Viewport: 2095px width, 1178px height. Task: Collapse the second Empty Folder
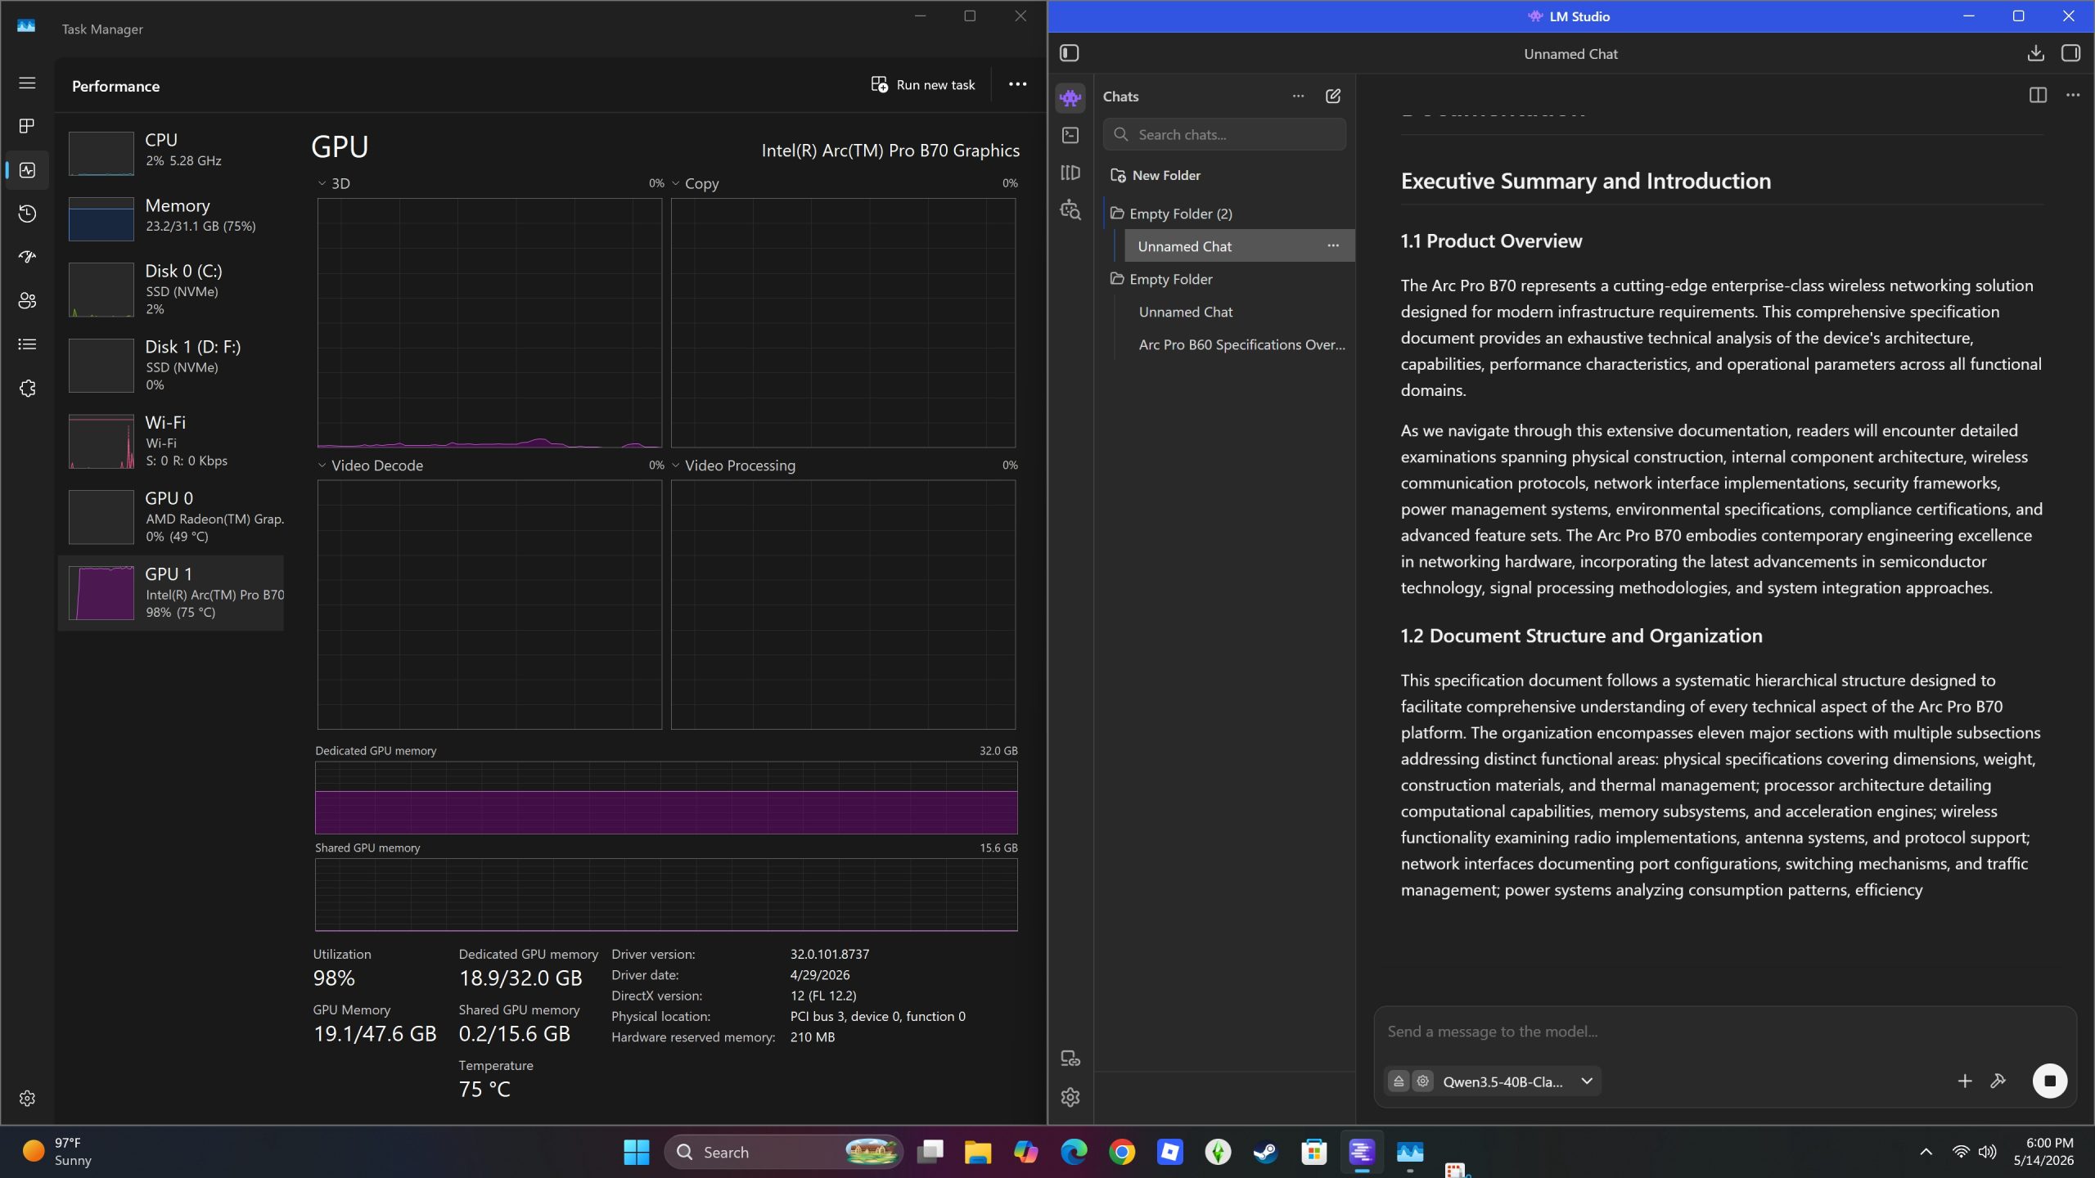(1162, 279)
